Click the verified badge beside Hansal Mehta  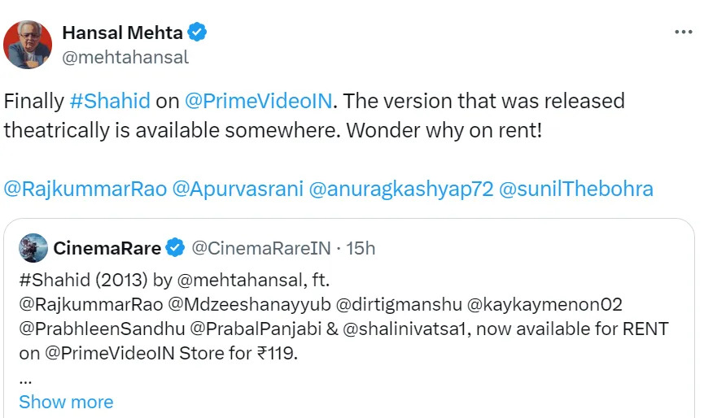click(x=198, y=33)
